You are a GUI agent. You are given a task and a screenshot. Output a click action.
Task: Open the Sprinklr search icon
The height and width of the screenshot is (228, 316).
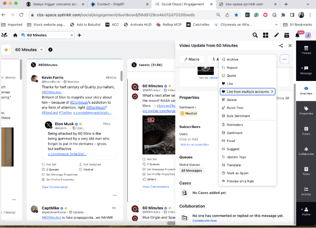(x=255, y=35)
